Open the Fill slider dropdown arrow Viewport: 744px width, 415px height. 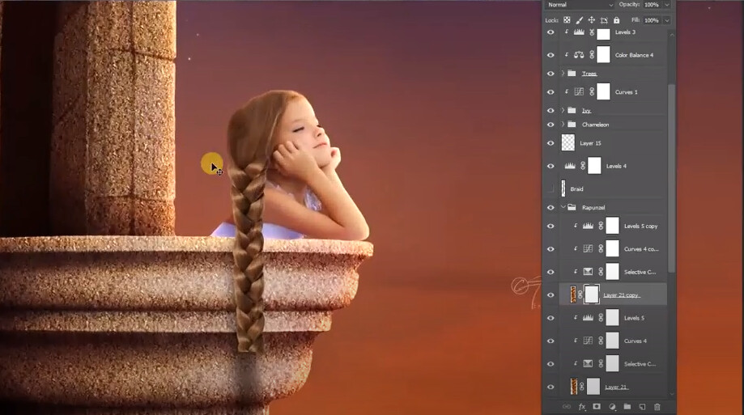(x=666, y=20)
